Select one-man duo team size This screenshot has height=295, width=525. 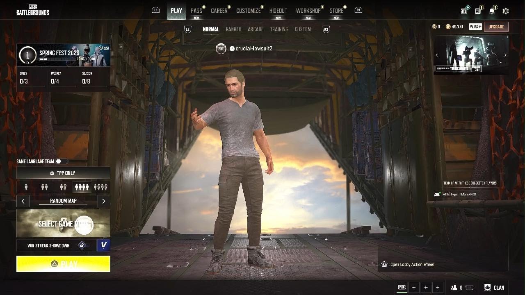click(63, 187)
